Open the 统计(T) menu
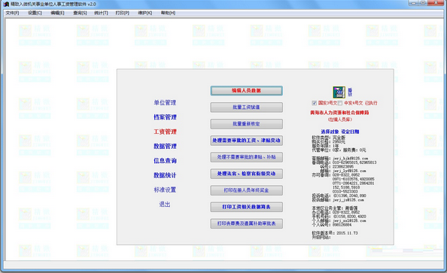Viewport: 447px width, 273px height. (x=101, y=13)
